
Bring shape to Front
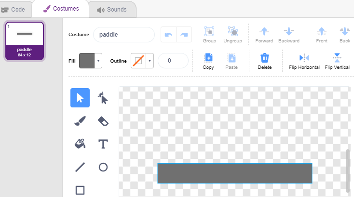click(322, 35)
